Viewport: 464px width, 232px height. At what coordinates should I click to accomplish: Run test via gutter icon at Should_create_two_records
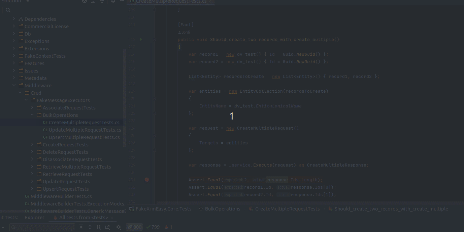[141, 39]
